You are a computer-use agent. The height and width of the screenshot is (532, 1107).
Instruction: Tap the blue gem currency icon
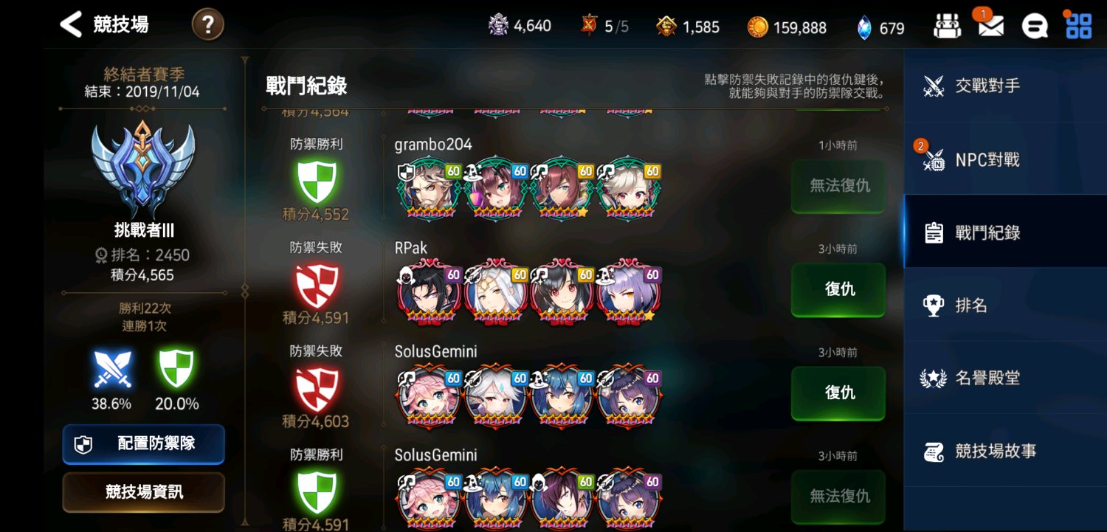tap(864, 27)
